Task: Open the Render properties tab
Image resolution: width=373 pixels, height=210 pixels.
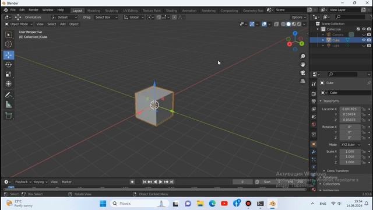Action: 314,94
